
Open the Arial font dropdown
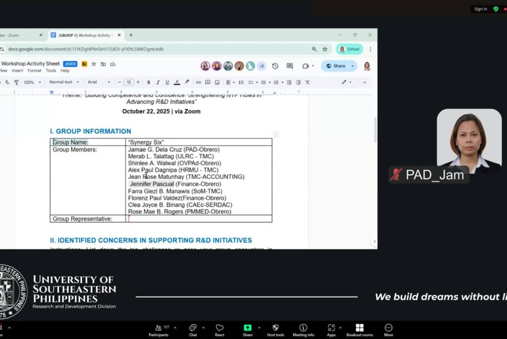[x=99, y=82]
